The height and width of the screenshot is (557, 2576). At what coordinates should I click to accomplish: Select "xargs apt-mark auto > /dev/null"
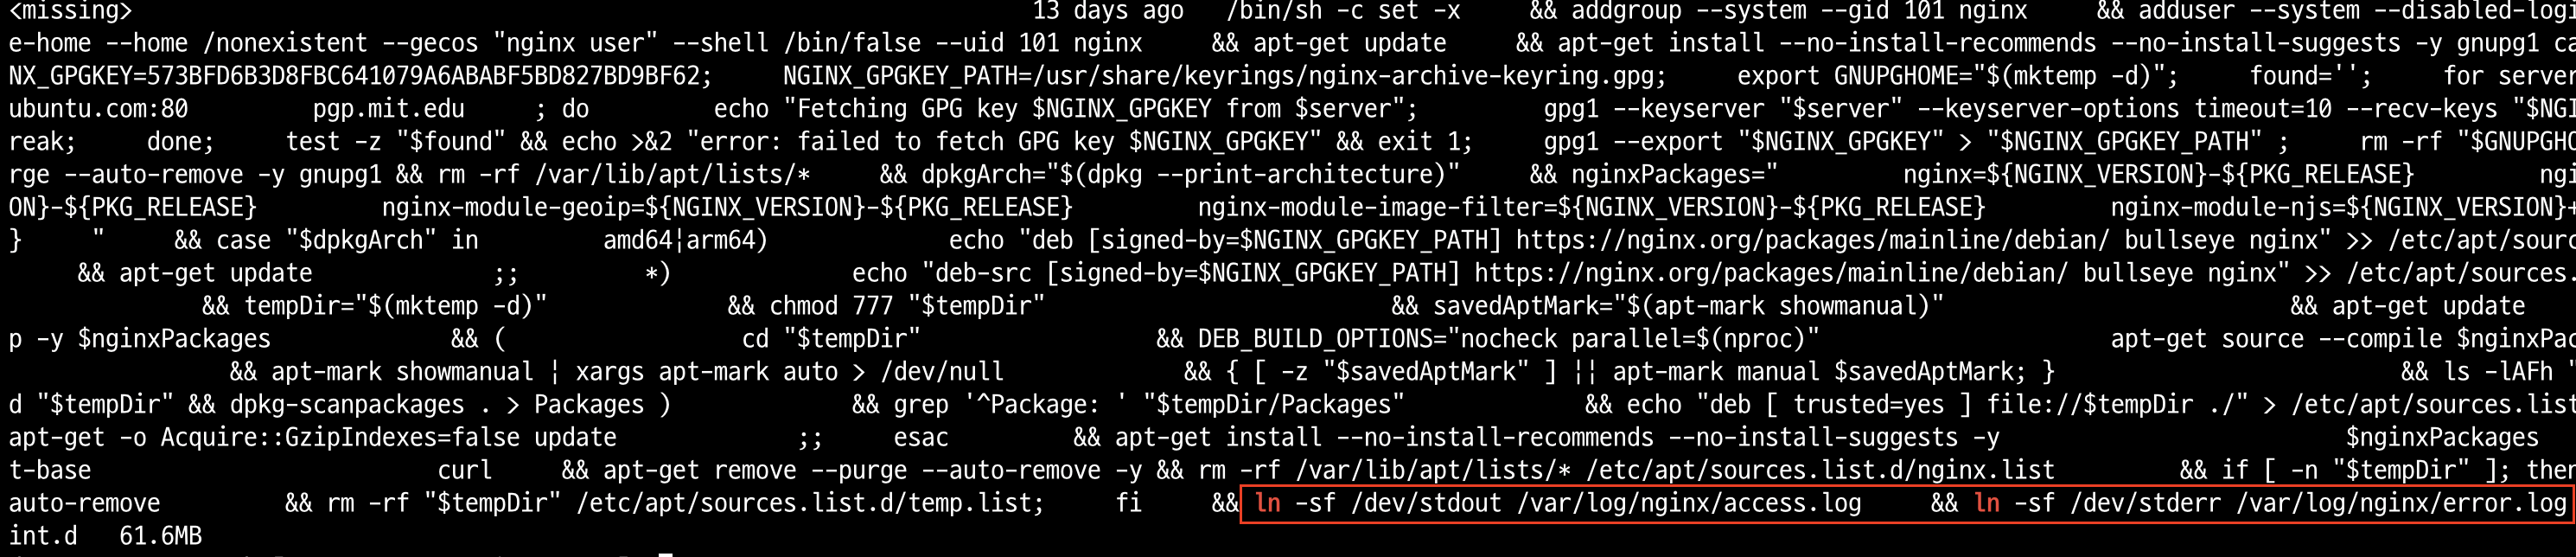tap(789, 372)
